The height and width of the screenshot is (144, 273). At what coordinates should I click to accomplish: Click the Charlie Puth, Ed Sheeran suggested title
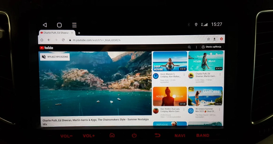(x=206, y=75)
